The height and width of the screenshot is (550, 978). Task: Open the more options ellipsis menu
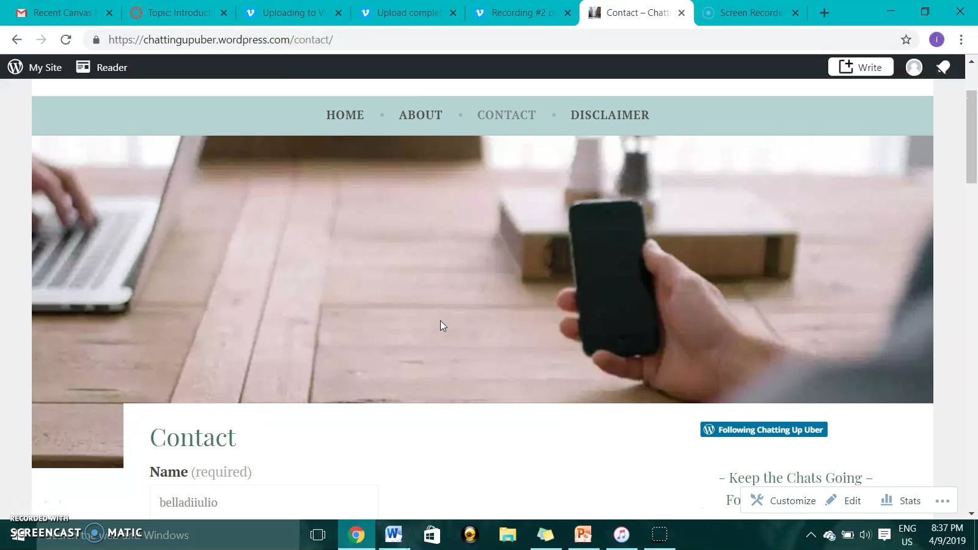[943, 501]
